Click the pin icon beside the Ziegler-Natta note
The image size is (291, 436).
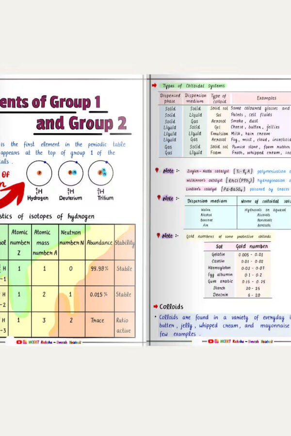coord(157,170)
